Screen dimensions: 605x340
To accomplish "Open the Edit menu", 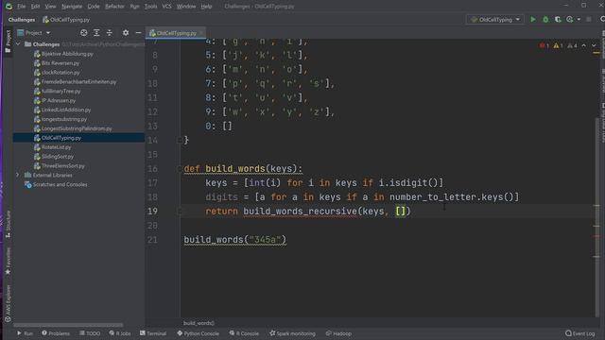I will (x=35, y=7).
